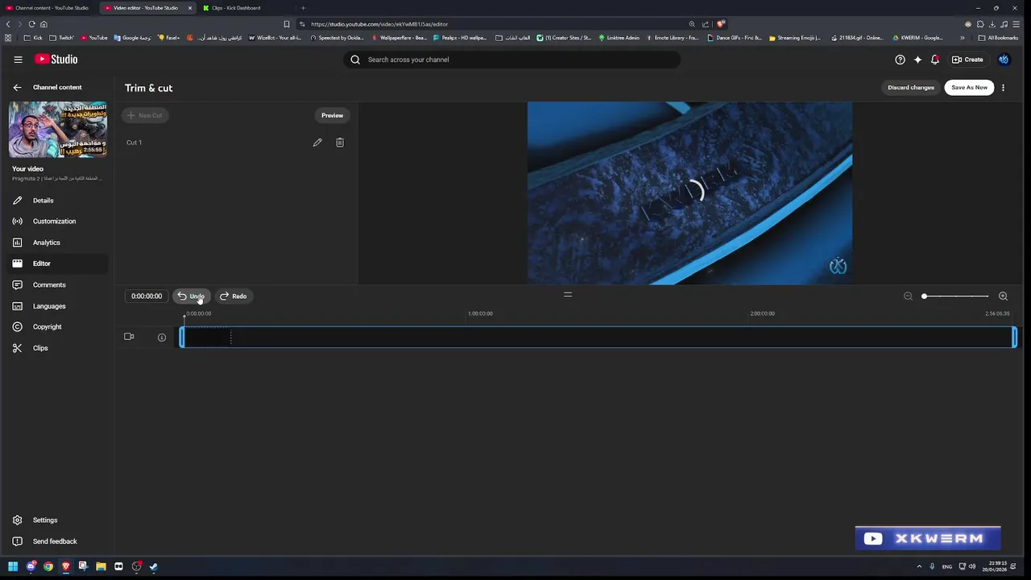Click the Create button
Viewport: 1031px width, 580px height.
coord(967,60)
